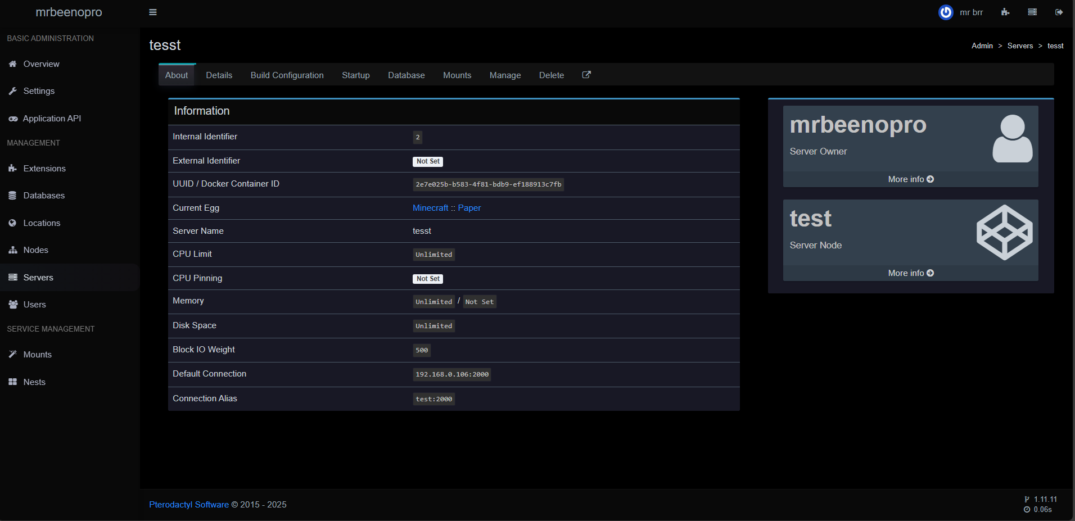This screenshot has height=521, width=1075.
Task: Click the Server Node cube icon
Action: point(1004,232)
